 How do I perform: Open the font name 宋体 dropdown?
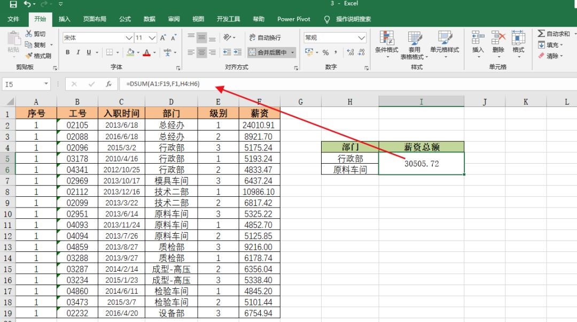coord(129,37)
